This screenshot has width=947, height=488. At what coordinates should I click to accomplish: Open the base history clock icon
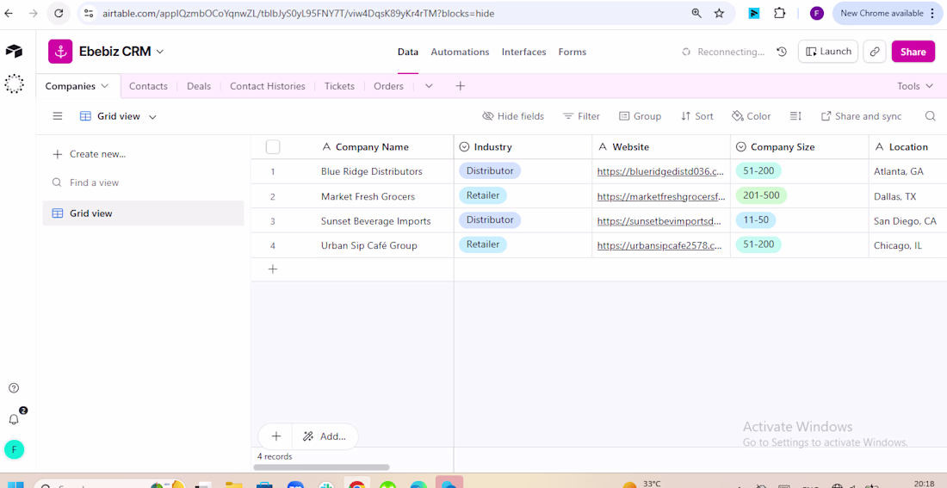pos(782,52)
